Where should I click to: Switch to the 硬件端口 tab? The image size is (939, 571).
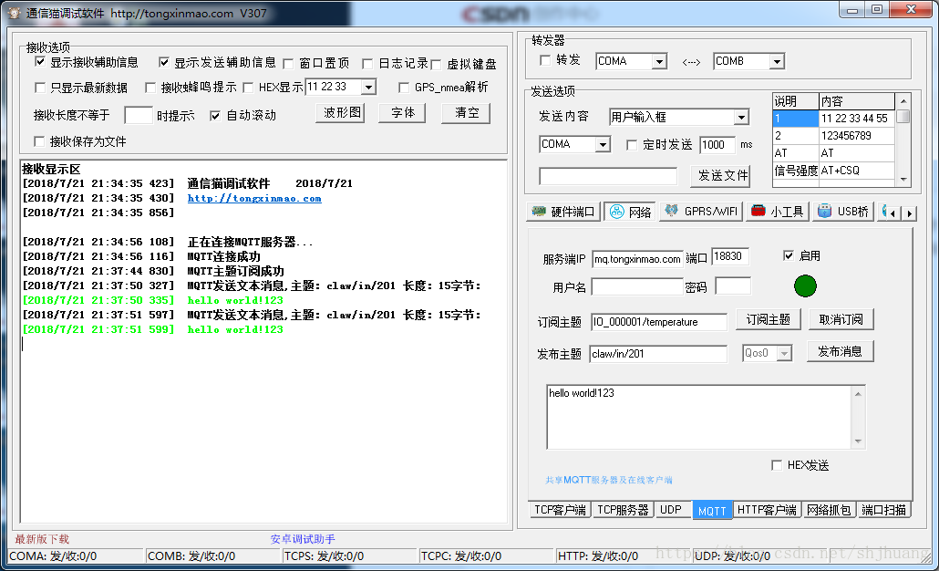563,212
